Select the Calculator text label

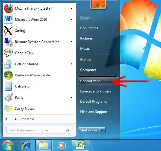pyautogui.click(x=23, y=86)
